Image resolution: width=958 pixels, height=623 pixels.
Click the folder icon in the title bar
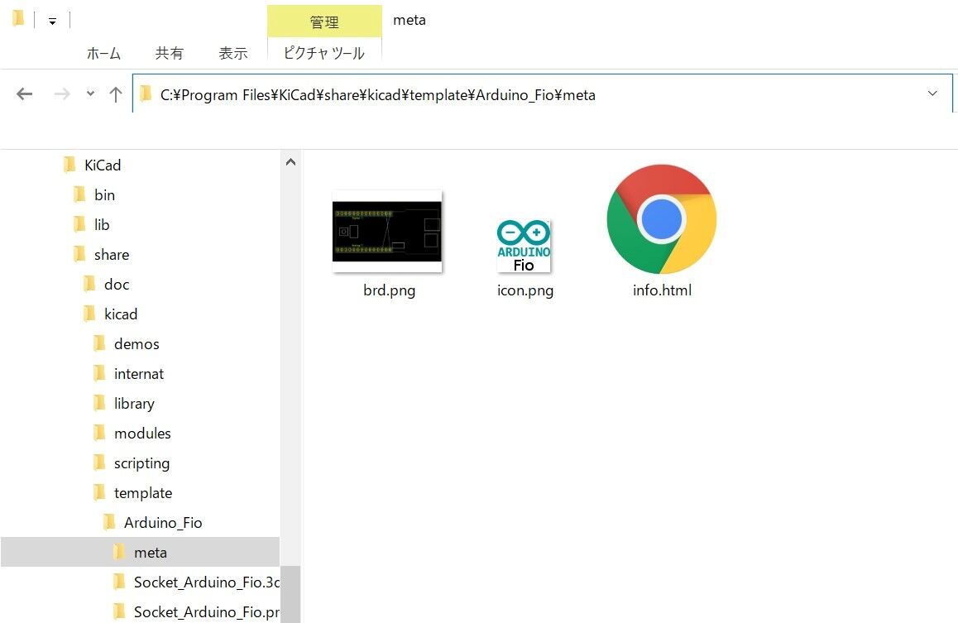[18, 16]
